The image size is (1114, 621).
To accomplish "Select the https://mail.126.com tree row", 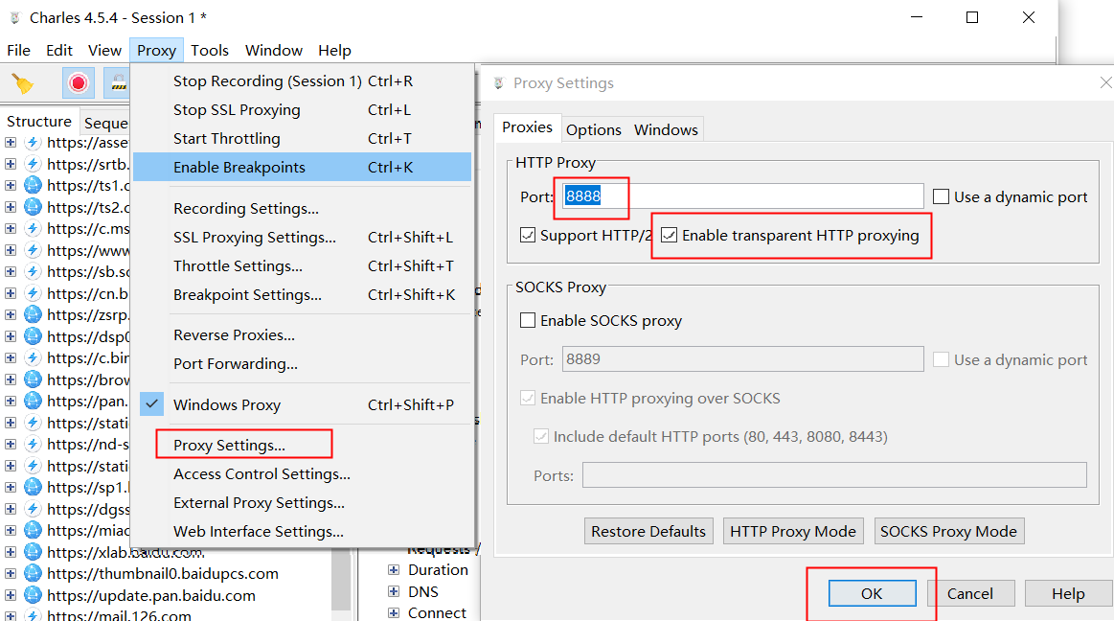I will tap(120, 615).
